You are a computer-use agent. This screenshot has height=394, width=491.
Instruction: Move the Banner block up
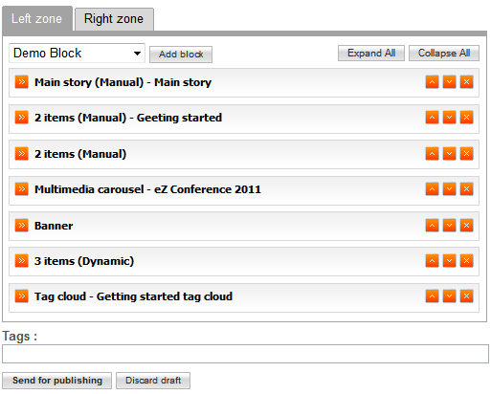(432, 226)
